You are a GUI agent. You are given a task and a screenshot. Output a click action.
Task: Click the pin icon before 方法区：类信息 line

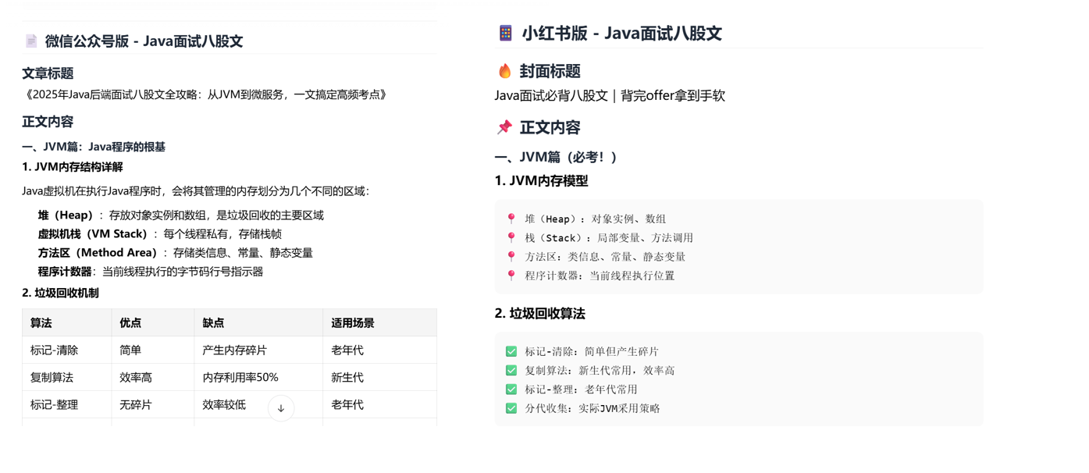point(511,257)
